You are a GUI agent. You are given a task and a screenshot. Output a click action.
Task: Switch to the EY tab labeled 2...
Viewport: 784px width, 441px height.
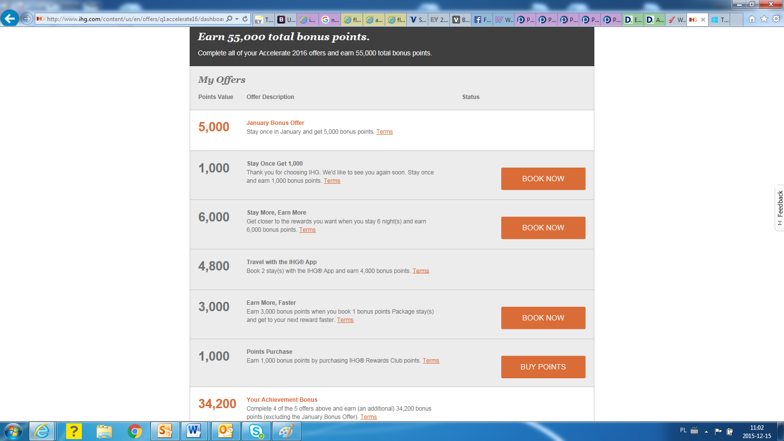pyautogui.click(x=439, y=20)
